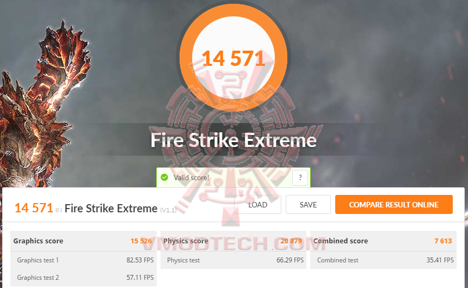The height and width of the screenshot is (288, 468).
Task: Click the green valid score checkmark icon
Action: pos(164,177)
